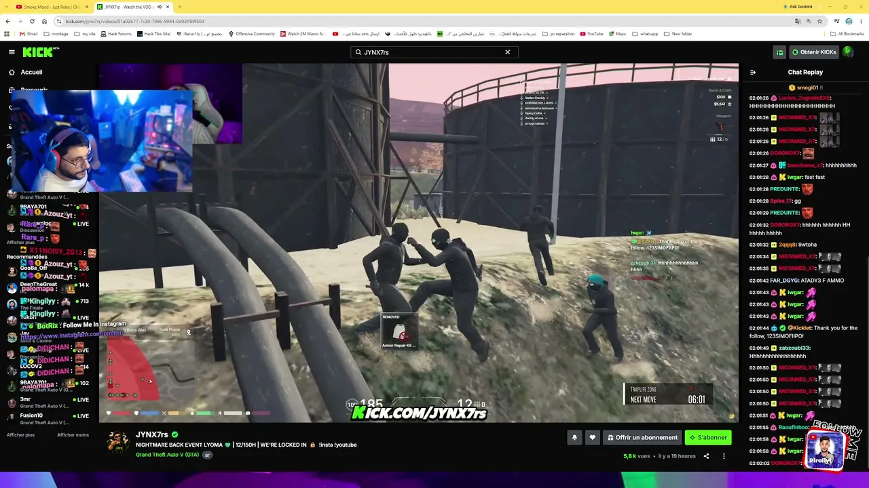Image resolution: width=869 pixels, height=488 pixels.
Task: Click JYNX7rs channel name
Action: 152,434
